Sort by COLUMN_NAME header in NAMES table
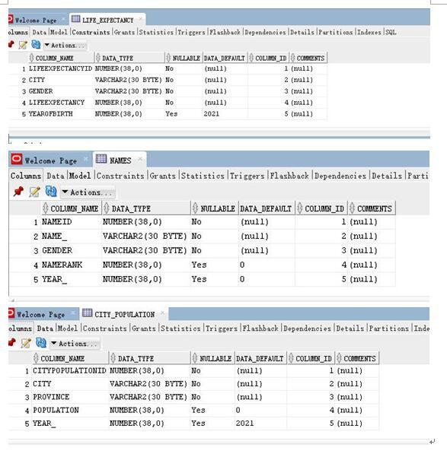Screen dimensions: 447x454 tap(72, 208)
